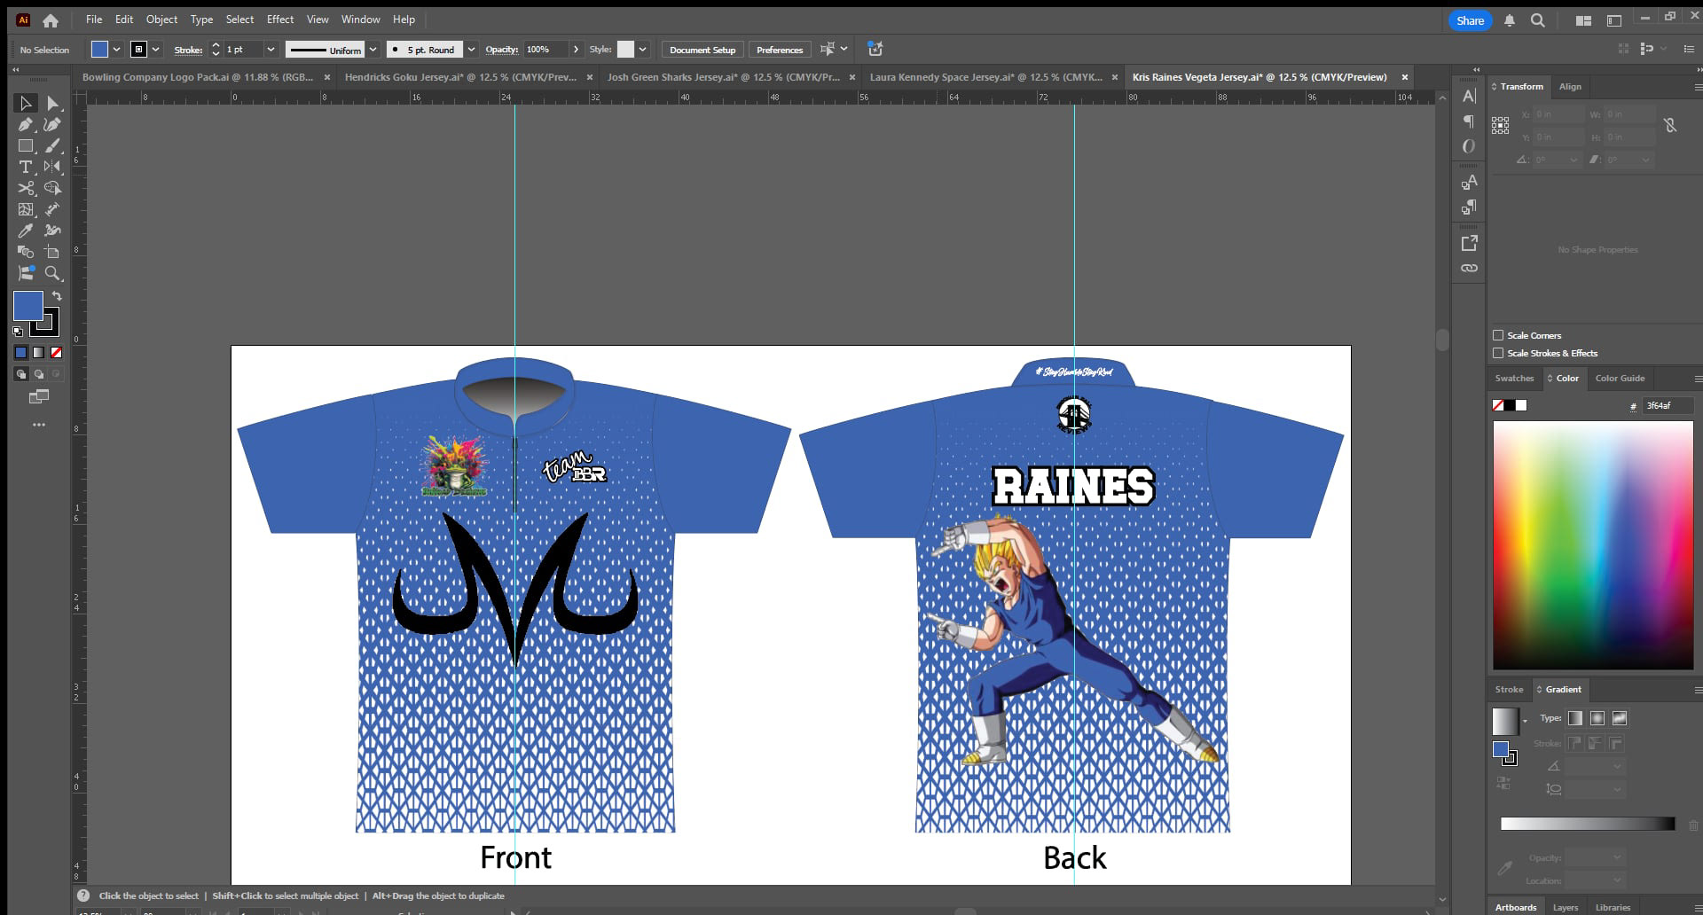1703x915 pixels.
Task: Select the Rectangle tool
Action: click(26, 145)
